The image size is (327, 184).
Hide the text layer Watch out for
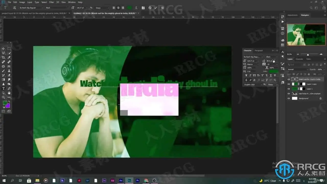tap(289, 79)
